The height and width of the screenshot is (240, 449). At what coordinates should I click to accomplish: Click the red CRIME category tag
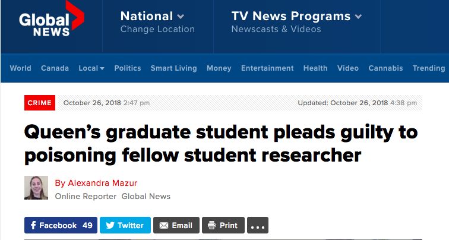[40, 103]
